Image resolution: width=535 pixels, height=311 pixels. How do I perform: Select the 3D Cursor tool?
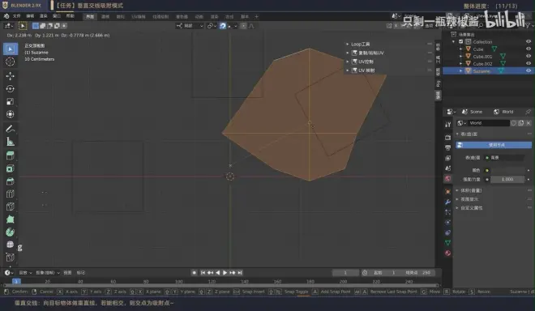coord(11,62)
